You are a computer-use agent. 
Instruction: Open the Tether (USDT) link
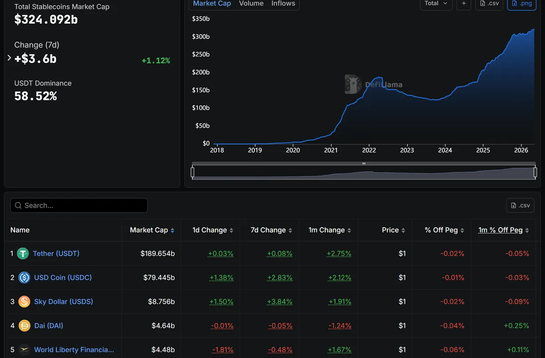[56, 254]
